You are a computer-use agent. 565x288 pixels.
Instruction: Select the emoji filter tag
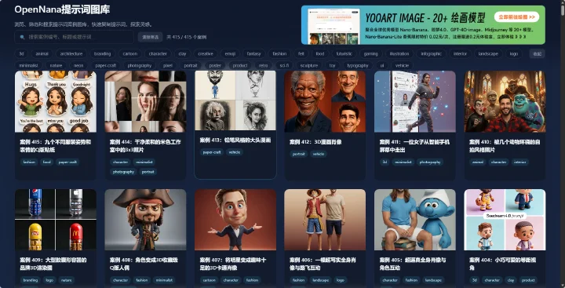[x=230, y=53]
